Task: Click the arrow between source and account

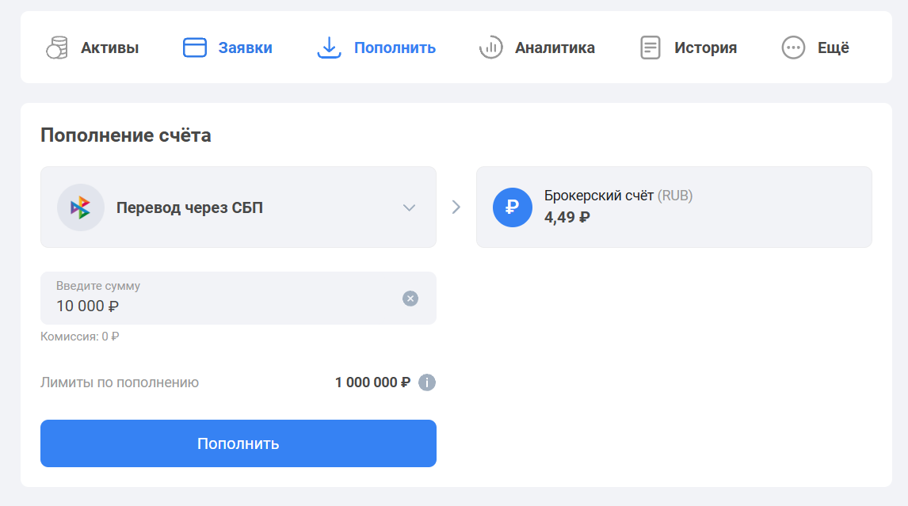Action: 456,207
